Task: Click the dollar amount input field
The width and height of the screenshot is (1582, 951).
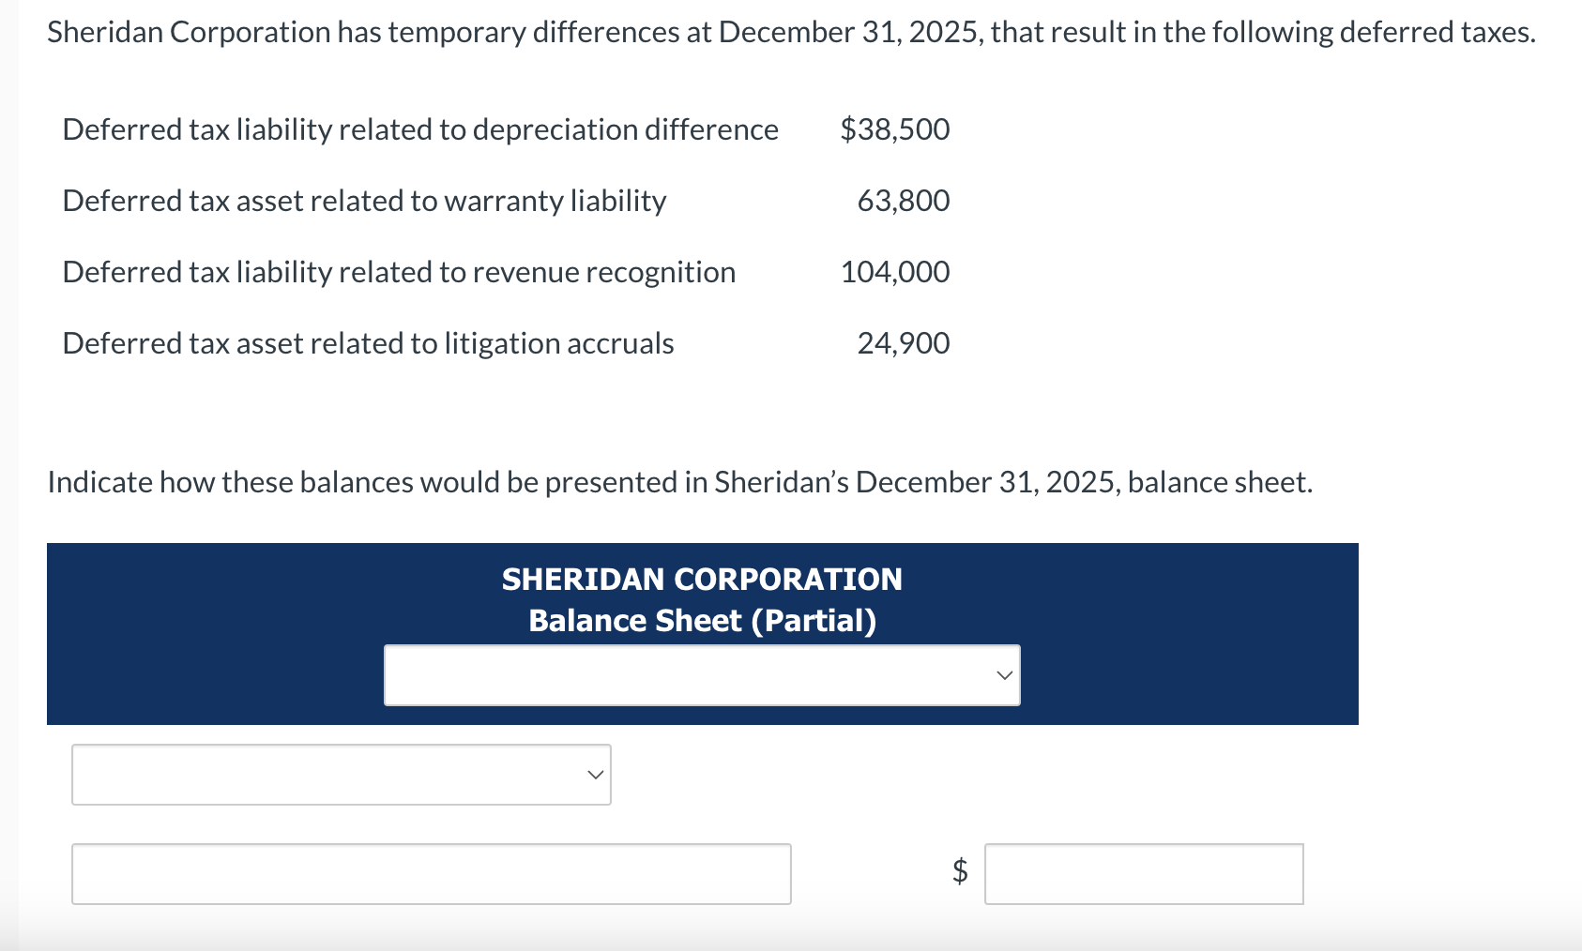Action: coord(1144,873)
